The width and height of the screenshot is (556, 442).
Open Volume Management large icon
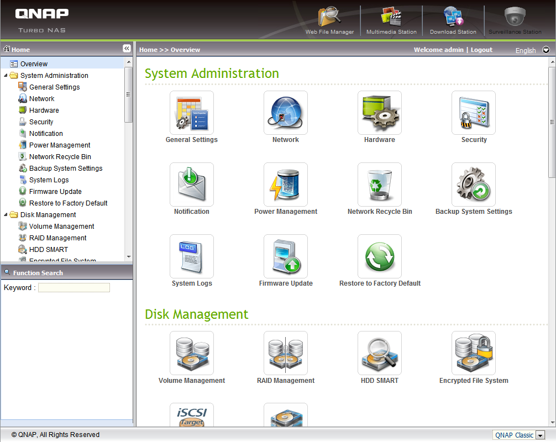191,353
